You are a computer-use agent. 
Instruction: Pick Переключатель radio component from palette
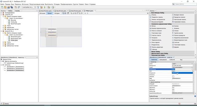point(155,40)
